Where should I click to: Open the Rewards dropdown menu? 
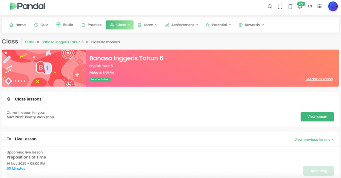pyautogui.click(x=251, y=25)
